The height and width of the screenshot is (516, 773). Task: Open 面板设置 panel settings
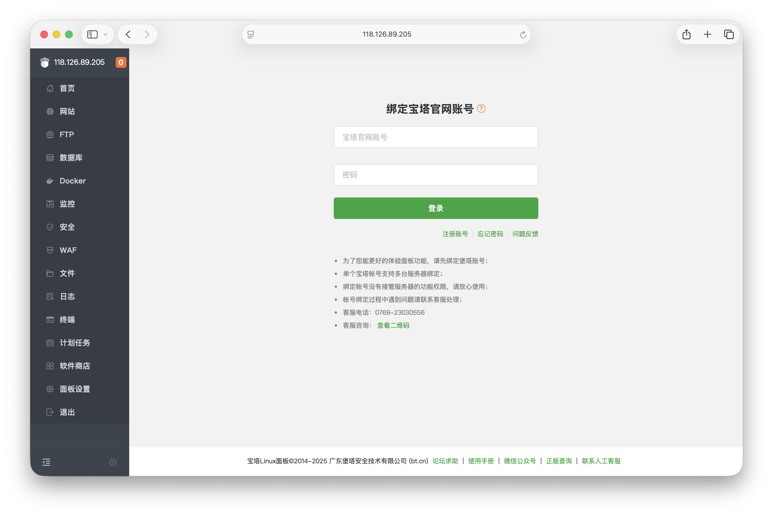coord(74,389)
